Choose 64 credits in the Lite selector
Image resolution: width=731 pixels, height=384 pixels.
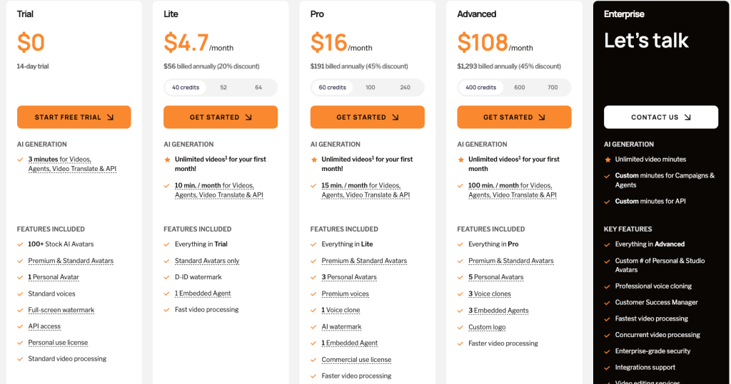258,88
